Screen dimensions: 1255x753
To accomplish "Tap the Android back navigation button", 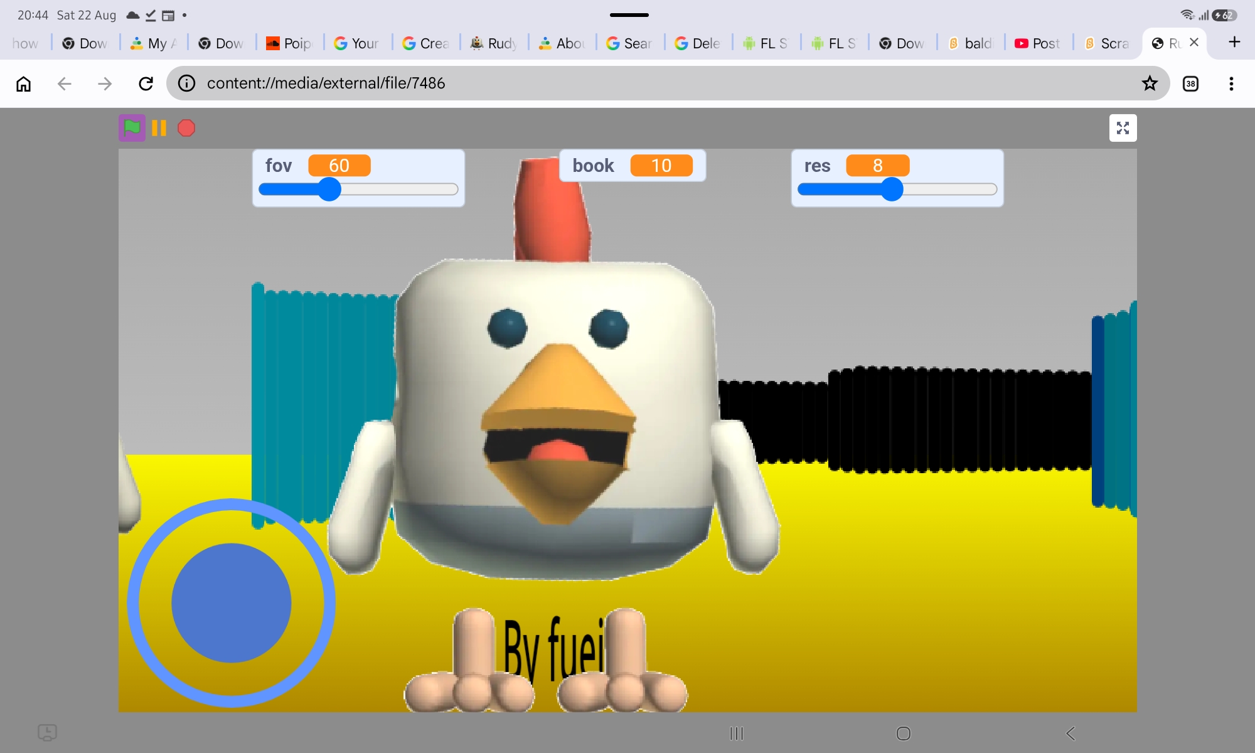I will coord(1071,733).
